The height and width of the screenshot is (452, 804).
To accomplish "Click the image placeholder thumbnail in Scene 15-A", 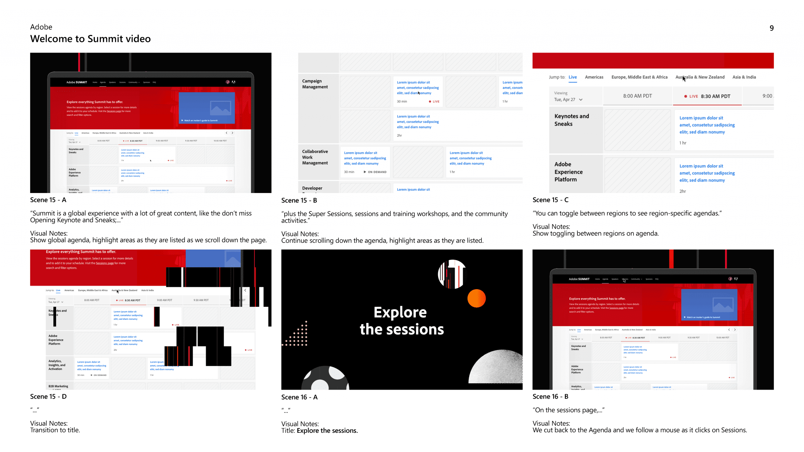I will pos(221,108).
